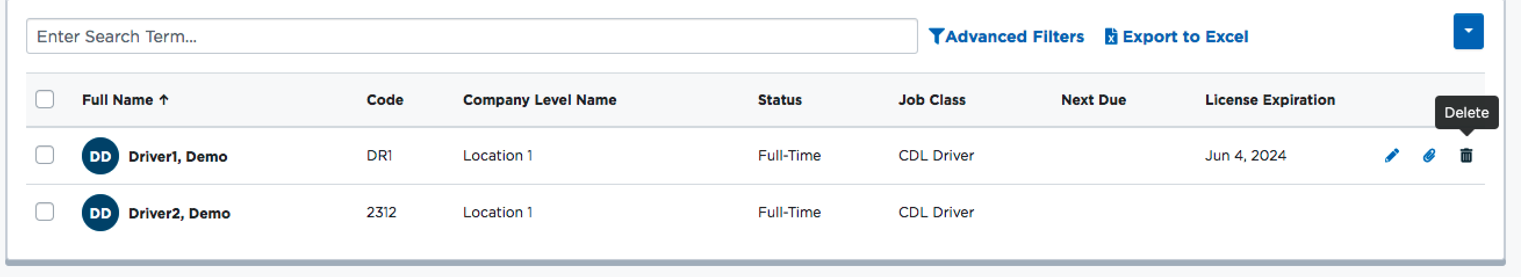This screenshot has height=277, width=1521.
Task: Click the Enter Search Term field
Action: pyautogui.click(x=471, y=37)
